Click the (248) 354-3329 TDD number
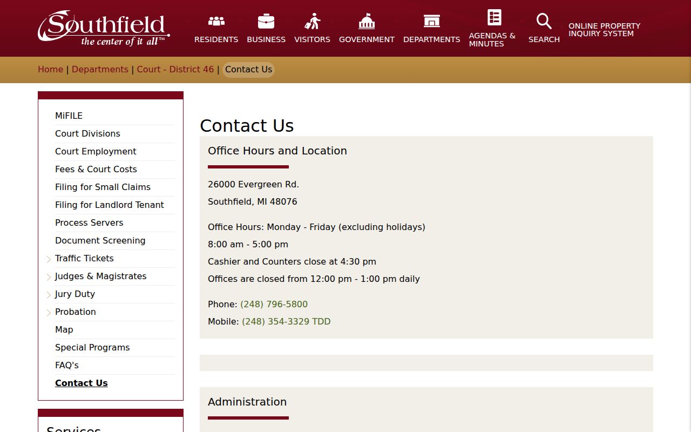The image size is (691, 432). point(286,322)
